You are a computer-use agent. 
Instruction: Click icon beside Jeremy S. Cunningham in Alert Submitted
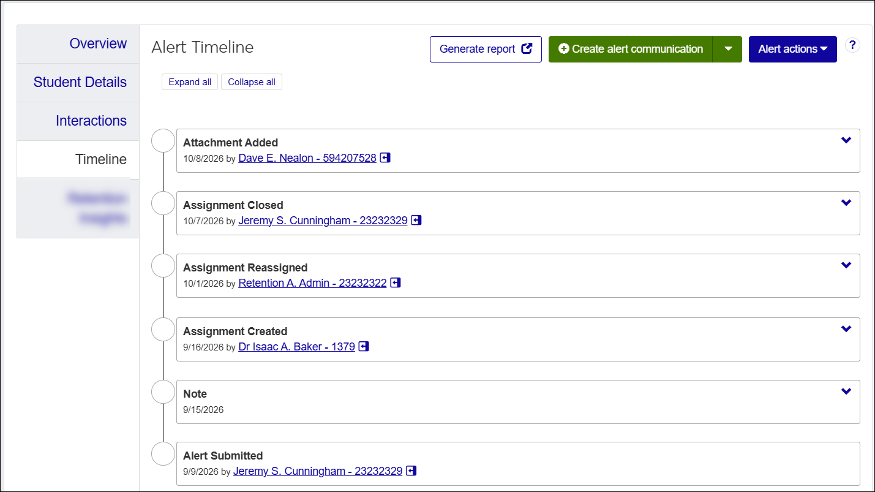coord(411,471)
